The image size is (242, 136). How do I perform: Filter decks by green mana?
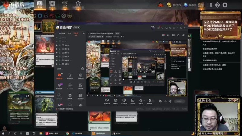(x=58, y=16)
